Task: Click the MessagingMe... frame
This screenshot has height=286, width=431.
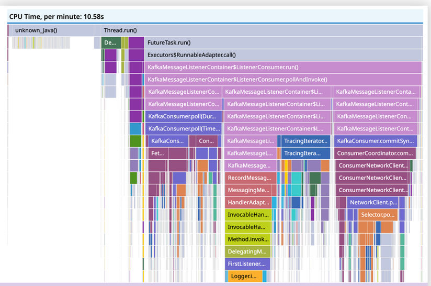Action: tap(249, 190)
